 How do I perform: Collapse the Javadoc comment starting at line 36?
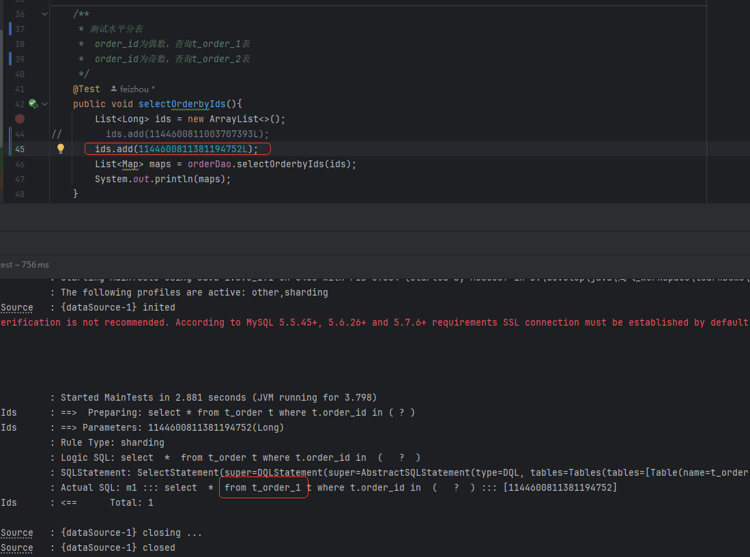[44, 14]
